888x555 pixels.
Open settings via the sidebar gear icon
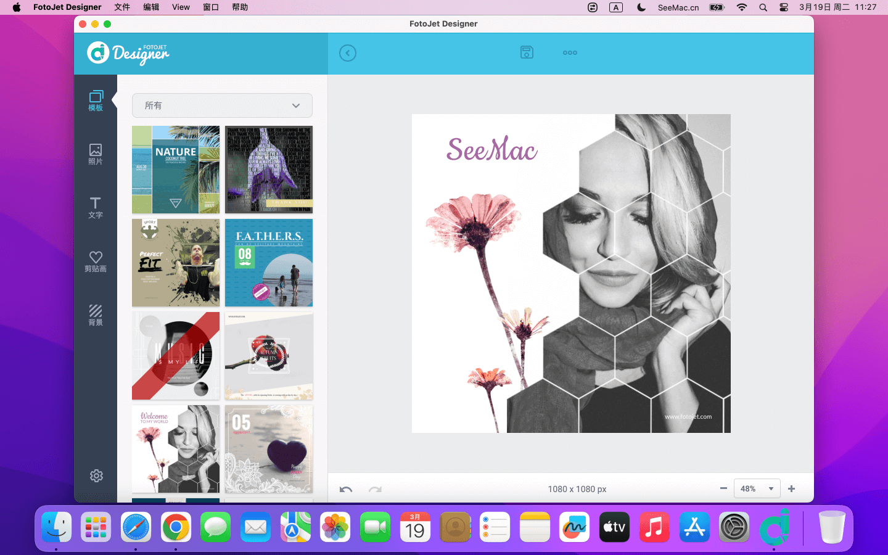[96, 475]
